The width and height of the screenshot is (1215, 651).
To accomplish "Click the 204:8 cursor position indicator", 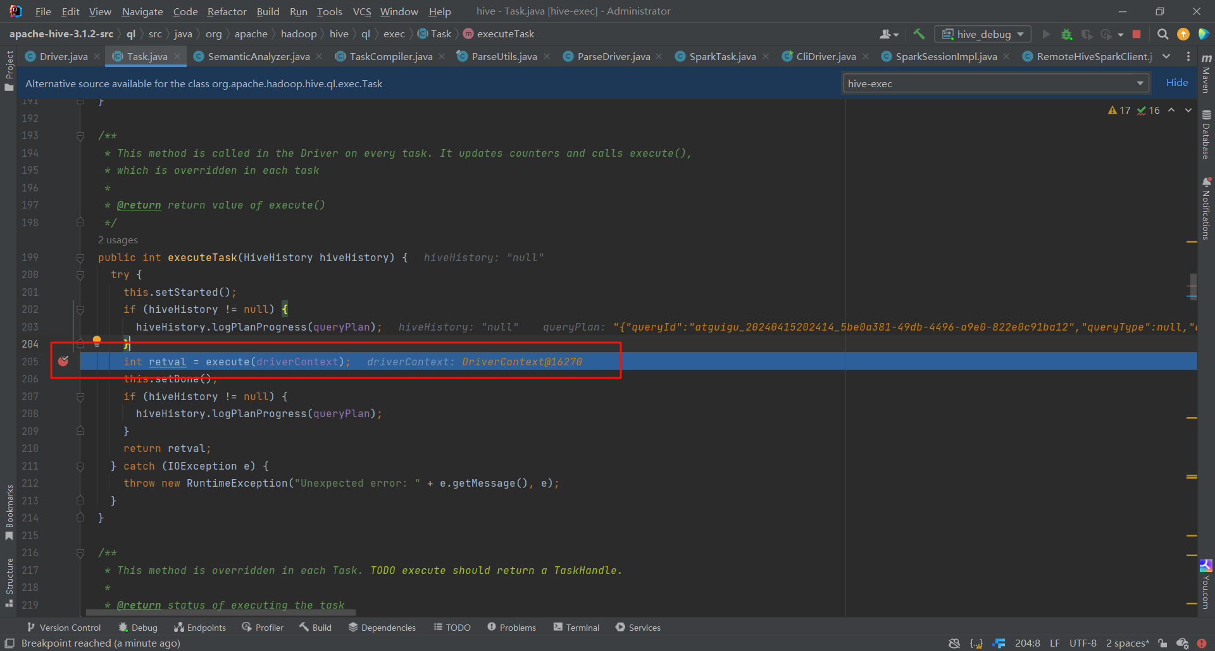I will (1027, 643).
